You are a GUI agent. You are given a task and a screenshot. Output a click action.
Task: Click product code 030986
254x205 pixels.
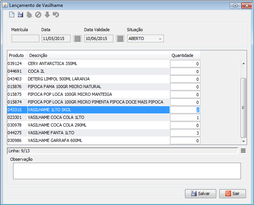pyautogui.click(x=15, y=140)
